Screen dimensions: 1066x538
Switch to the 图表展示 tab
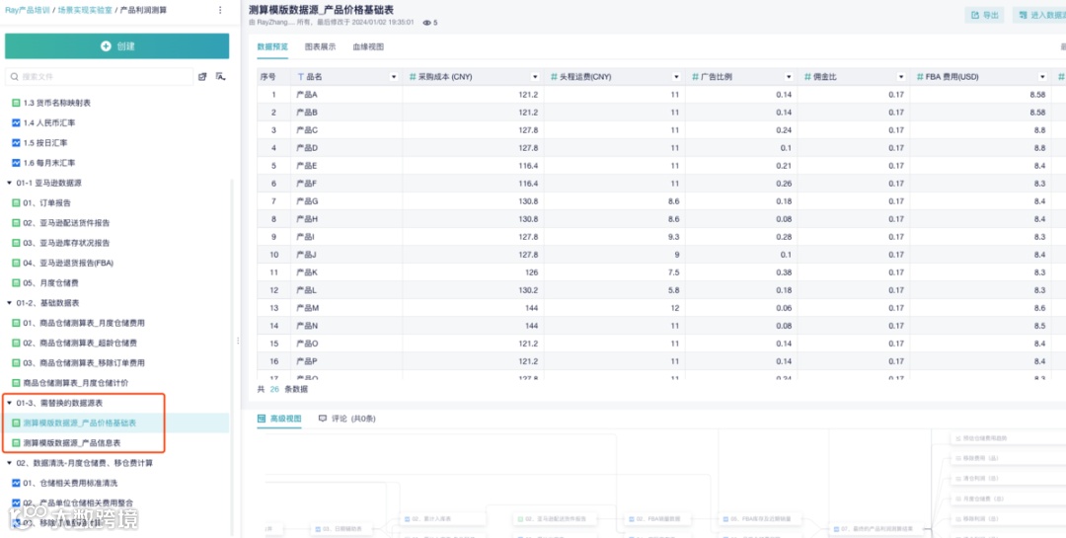point(320,47)
